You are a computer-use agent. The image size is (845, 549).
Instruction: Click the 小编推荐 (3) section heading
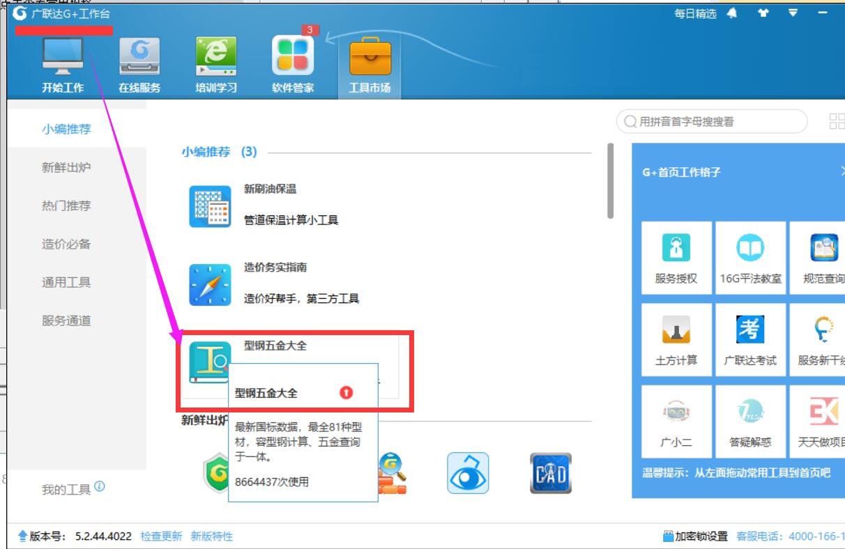coord(220,152)
